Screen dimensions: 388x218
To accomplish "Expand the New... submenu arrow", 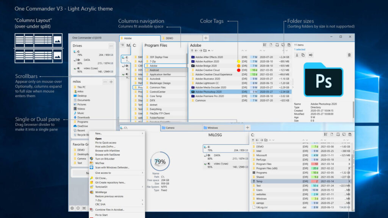I will point(142,134).
